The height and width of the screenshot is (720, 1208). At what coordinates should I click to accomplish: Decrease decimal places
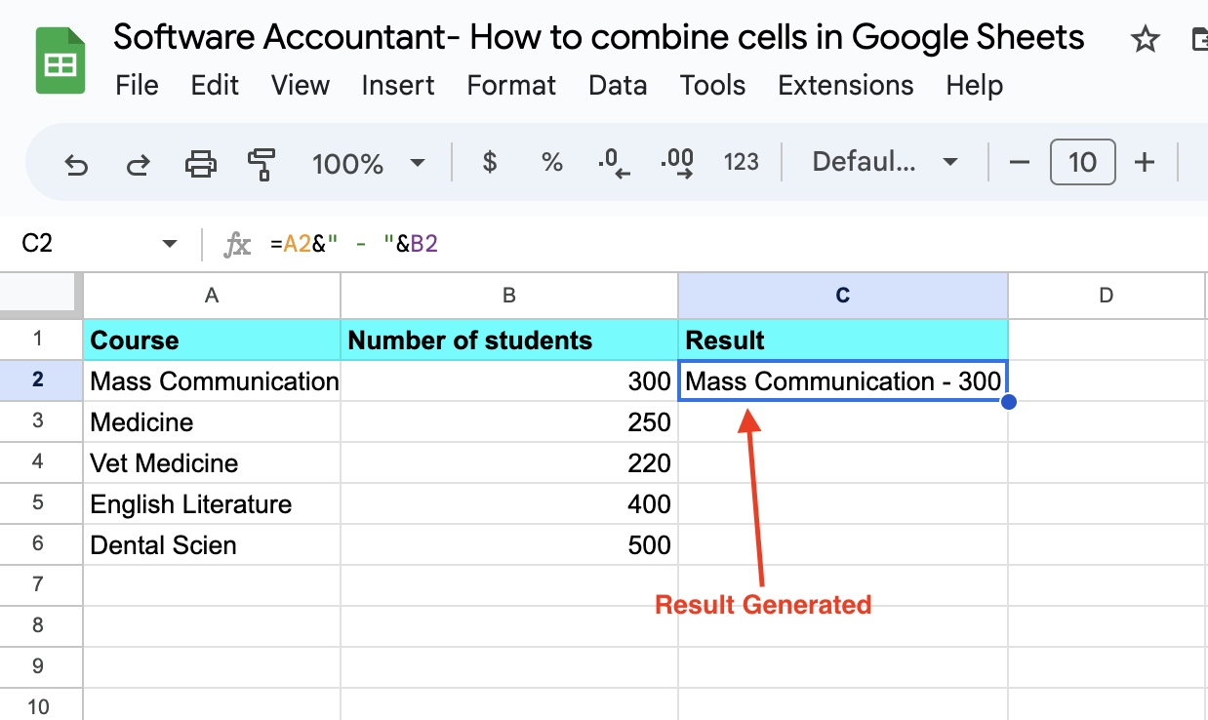coord(615,163)
